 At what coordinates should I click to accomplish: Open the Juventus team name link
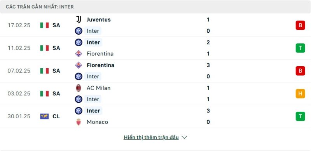pos(99,20)
